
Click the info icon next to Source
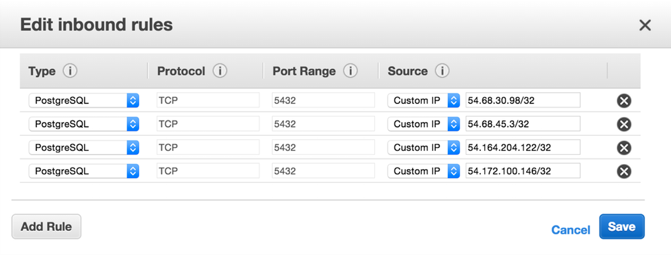click(442, 71)
